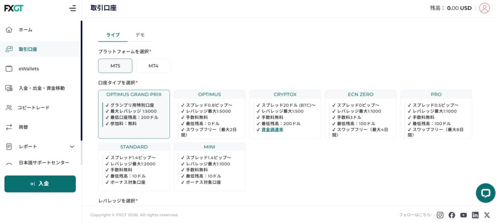Open the YouTube icon in footer
496x223 pixels.
tap(464, 215)
